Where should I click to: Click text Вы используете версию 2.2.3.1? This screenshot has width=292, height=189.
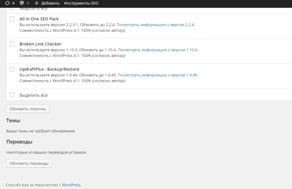tap(49, 25)
